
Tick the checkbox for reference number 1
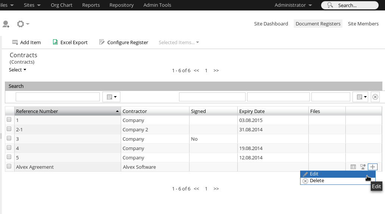click(x=9, y=120)
